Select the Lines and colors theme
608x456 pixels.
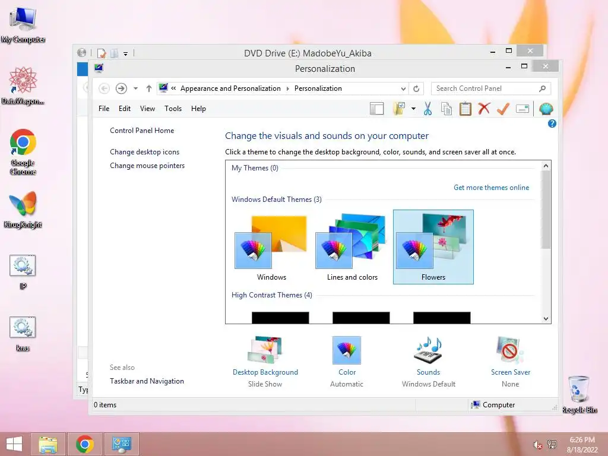pyautogui.click(x=352, y=248)
